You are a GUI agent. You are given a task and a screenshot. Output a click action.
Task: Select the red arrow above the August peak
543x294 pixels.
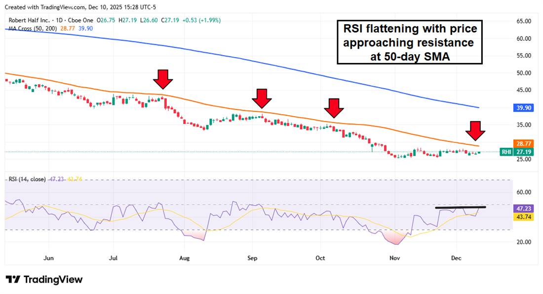pyautogui.click(x=163, y=80)
